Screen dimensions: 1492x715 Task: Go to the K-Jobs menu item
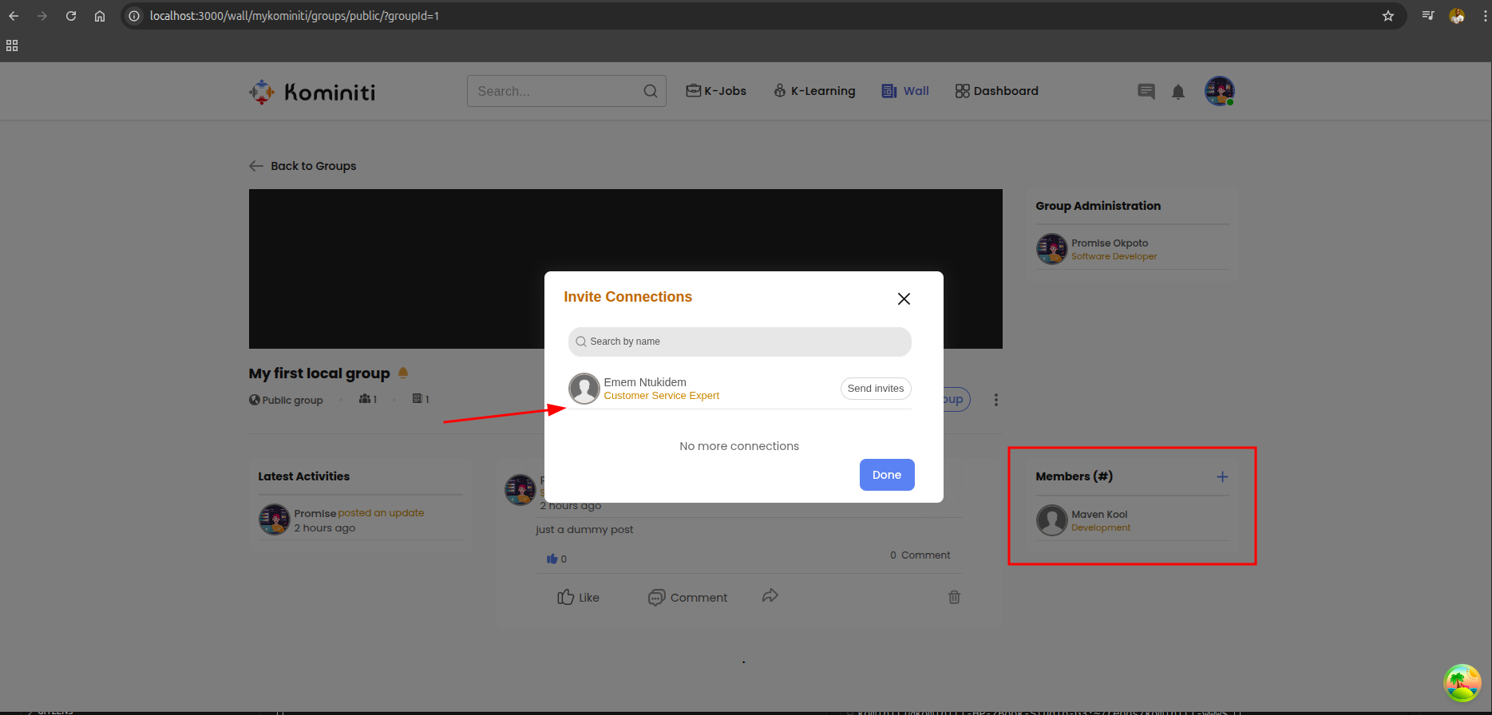coord(716,91)
